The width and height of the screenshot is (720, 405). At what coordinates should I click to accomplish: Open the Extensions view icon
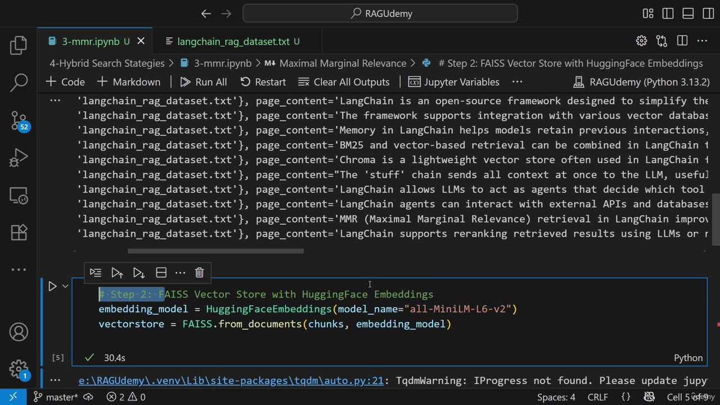pyautogui.click(x=19, y=232)
